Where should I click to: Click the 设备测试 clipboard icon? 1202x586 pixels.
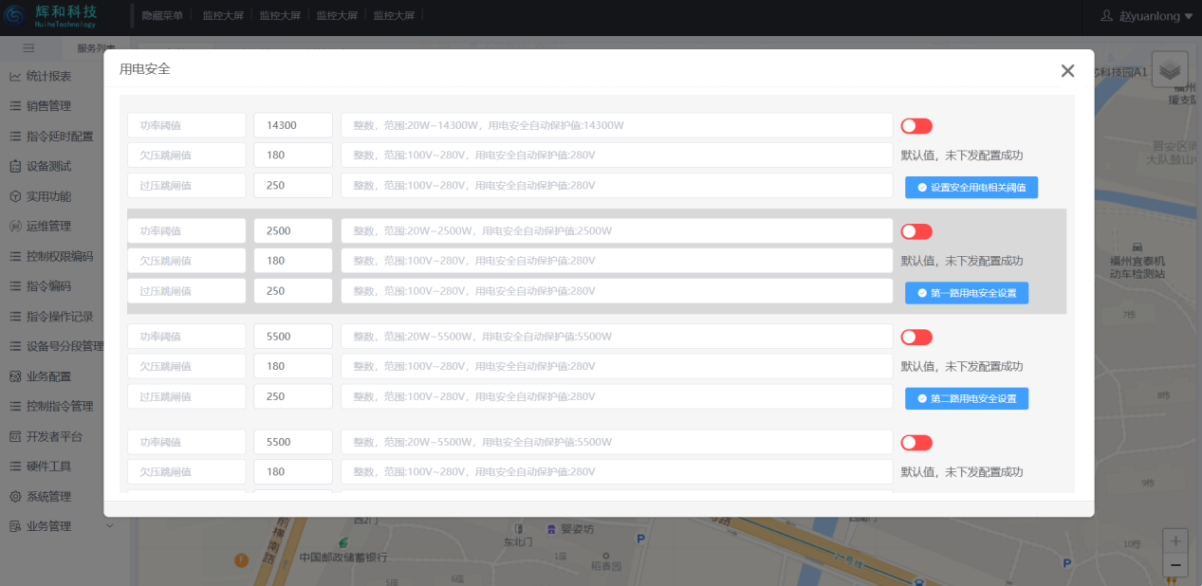pos(15,166)
